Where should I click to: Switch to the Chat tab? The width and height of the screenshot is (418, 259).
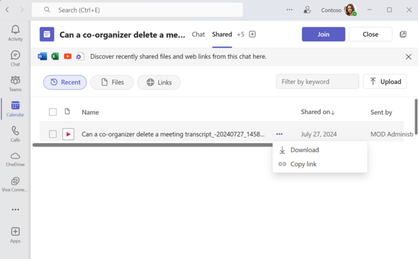tap(198, 34)
